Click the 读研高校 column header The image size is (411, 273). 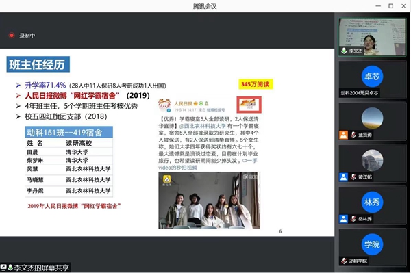[x=79, y=143]
